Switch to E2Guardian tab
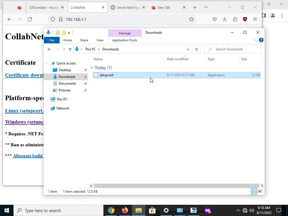 pyautogui.click(x=44, y=8)
